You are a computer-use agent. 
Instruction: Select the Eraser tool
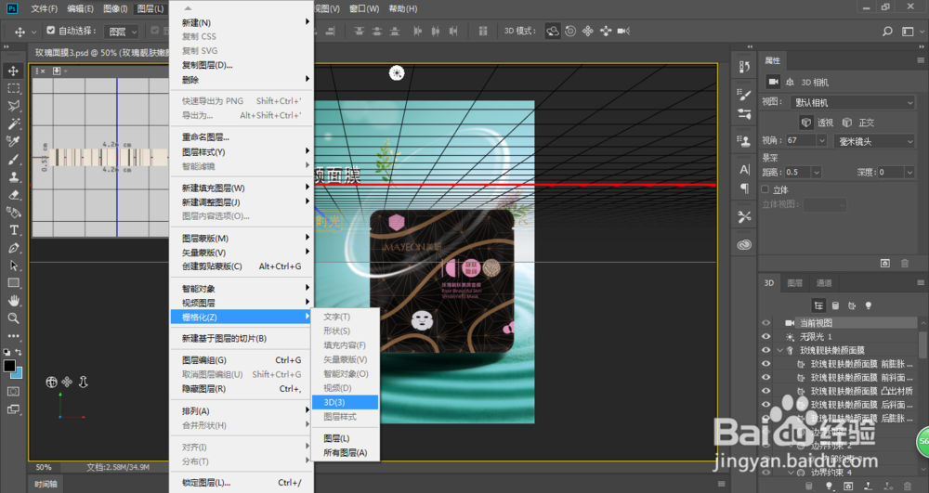point(13,195)
